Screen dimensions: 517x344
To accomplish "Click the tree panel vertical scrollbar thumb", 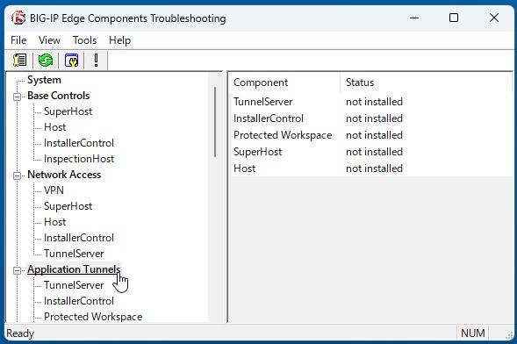I will pos(215,122).
